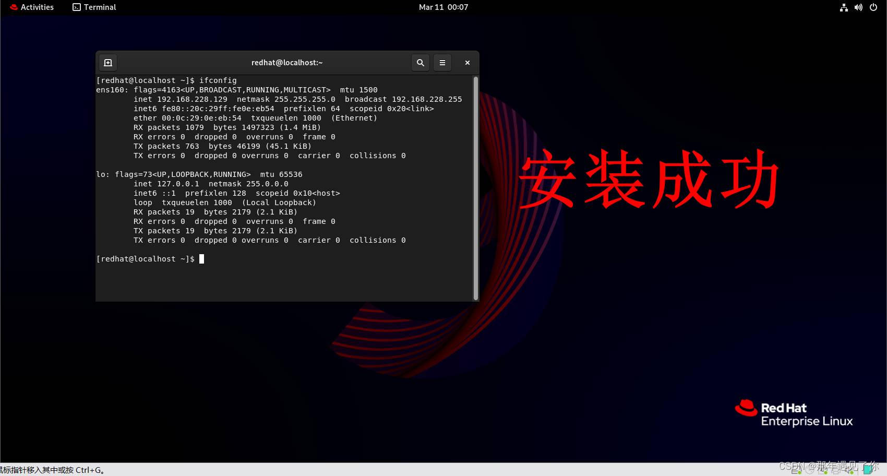Open the Terminal application menu
This screenshot has width=887, height=476.
[93, 7]
